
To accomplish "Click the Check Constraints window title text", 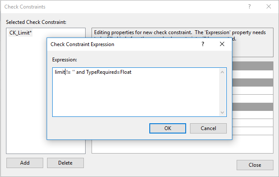I will [x=25, y=7].
